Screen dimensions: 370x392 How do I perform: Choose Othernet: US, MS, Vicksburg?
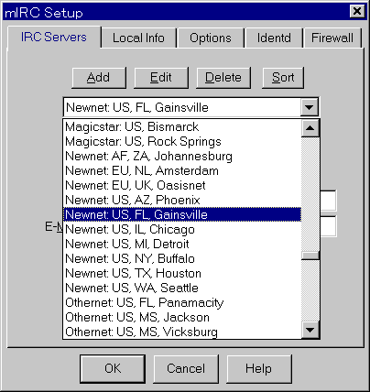click(x=182, y=332)
